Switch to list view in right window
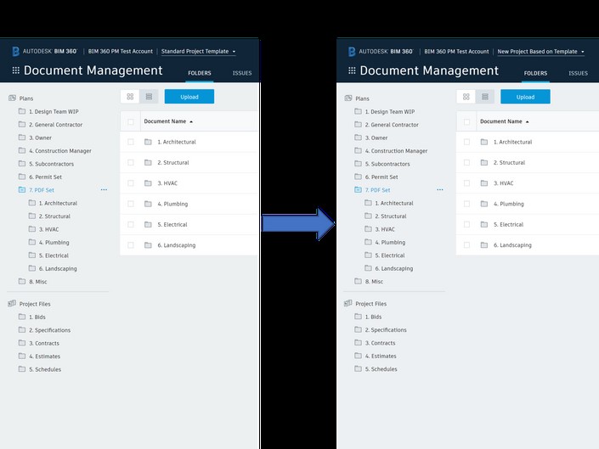Image resolution: width=599 pixels, height=449 pixels. (x=485, y=97)
